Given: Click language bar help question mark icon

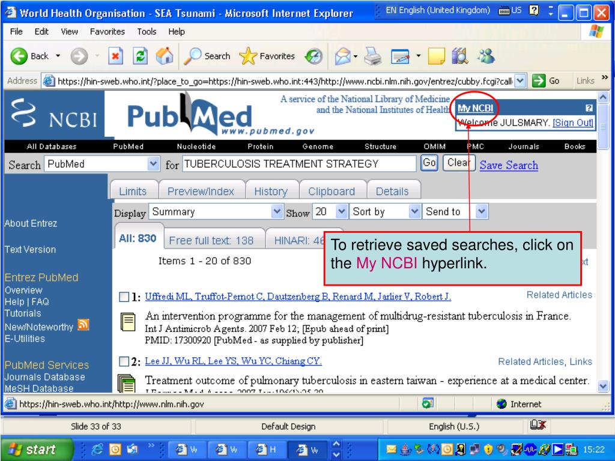Looking at the screenshot, I should (534, 10).
